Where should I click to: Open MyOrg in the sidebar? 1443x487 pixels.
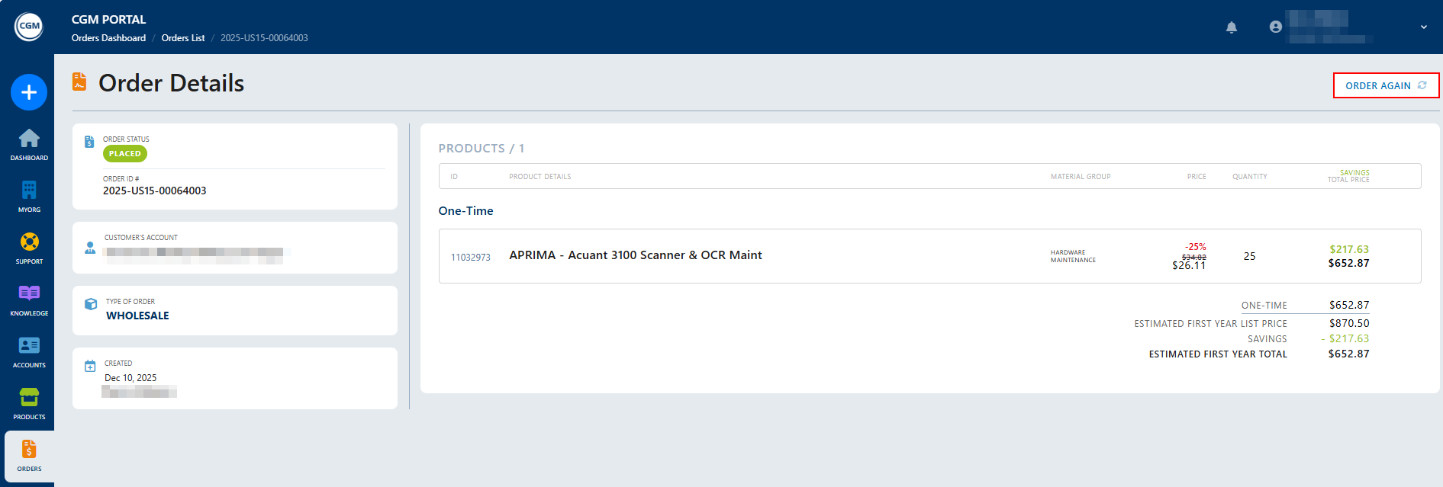(x=29, y=196)
